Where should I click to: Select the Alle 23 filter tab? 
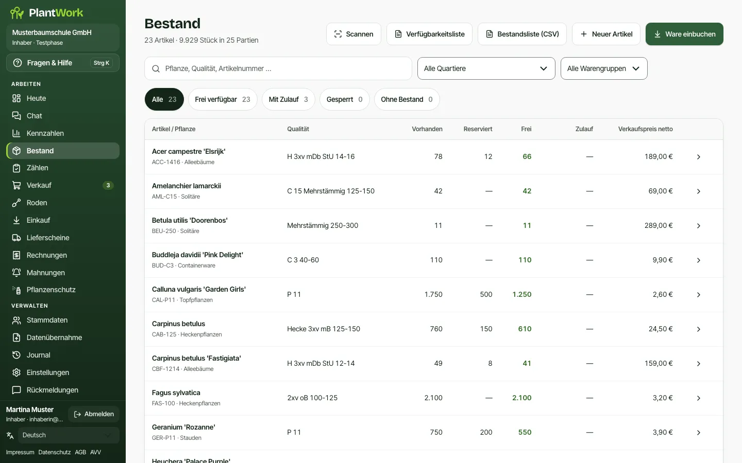pos(164,99)
